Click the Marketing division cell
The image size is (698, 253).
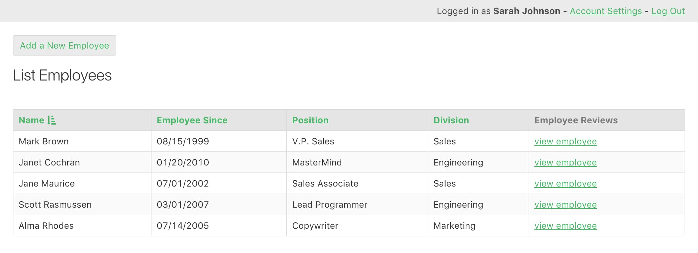[x=478, y=226]
